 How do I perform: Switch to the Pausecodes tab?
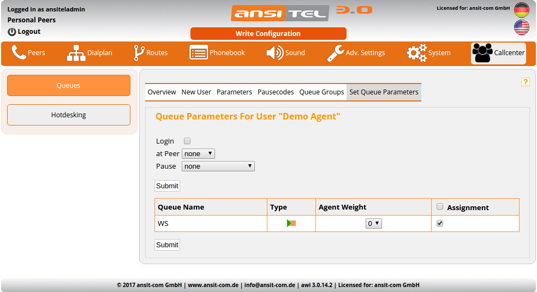[x=276, y=92]
